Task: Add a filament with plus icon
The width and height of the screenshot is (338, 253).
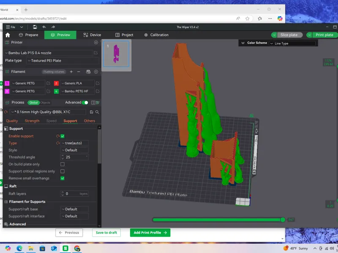Action: pyautogui.click(x=71, y=72)
